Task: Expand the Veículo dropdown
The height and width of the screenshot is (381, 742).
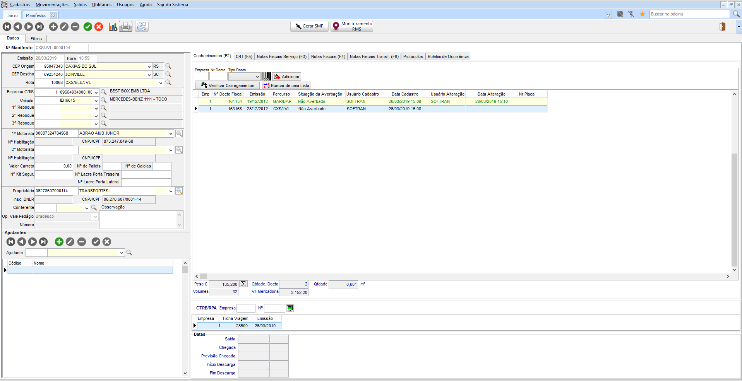Action: pos(96,101)
